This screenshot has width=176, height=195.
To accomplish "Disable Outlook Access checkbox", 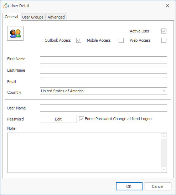I will coord(79,40).
